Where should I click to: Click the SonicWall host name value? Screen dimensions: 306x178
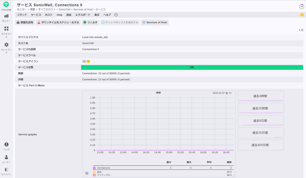[88, 43]
